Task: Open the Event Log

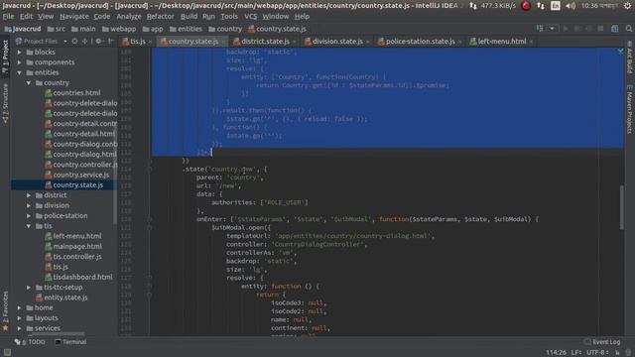Action: point(602,342)
